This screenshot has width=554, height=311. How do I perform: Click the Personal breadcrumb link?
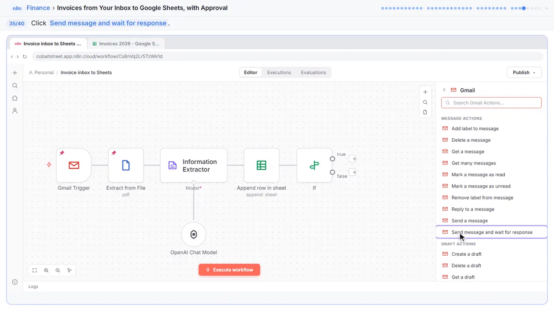point(41,73)
